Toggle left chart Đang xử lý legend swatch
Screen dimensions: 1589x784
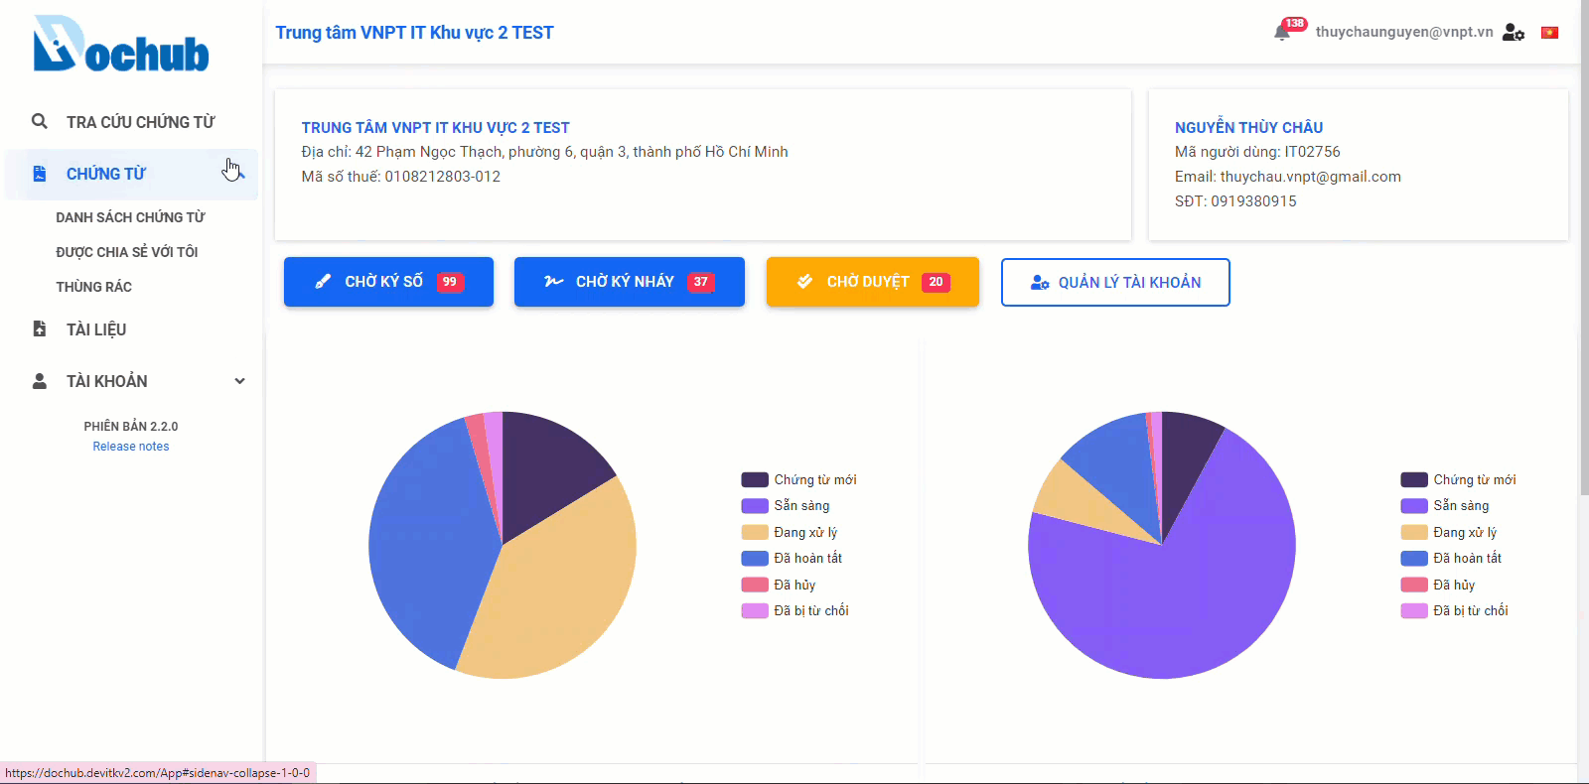tap(755, 532)
